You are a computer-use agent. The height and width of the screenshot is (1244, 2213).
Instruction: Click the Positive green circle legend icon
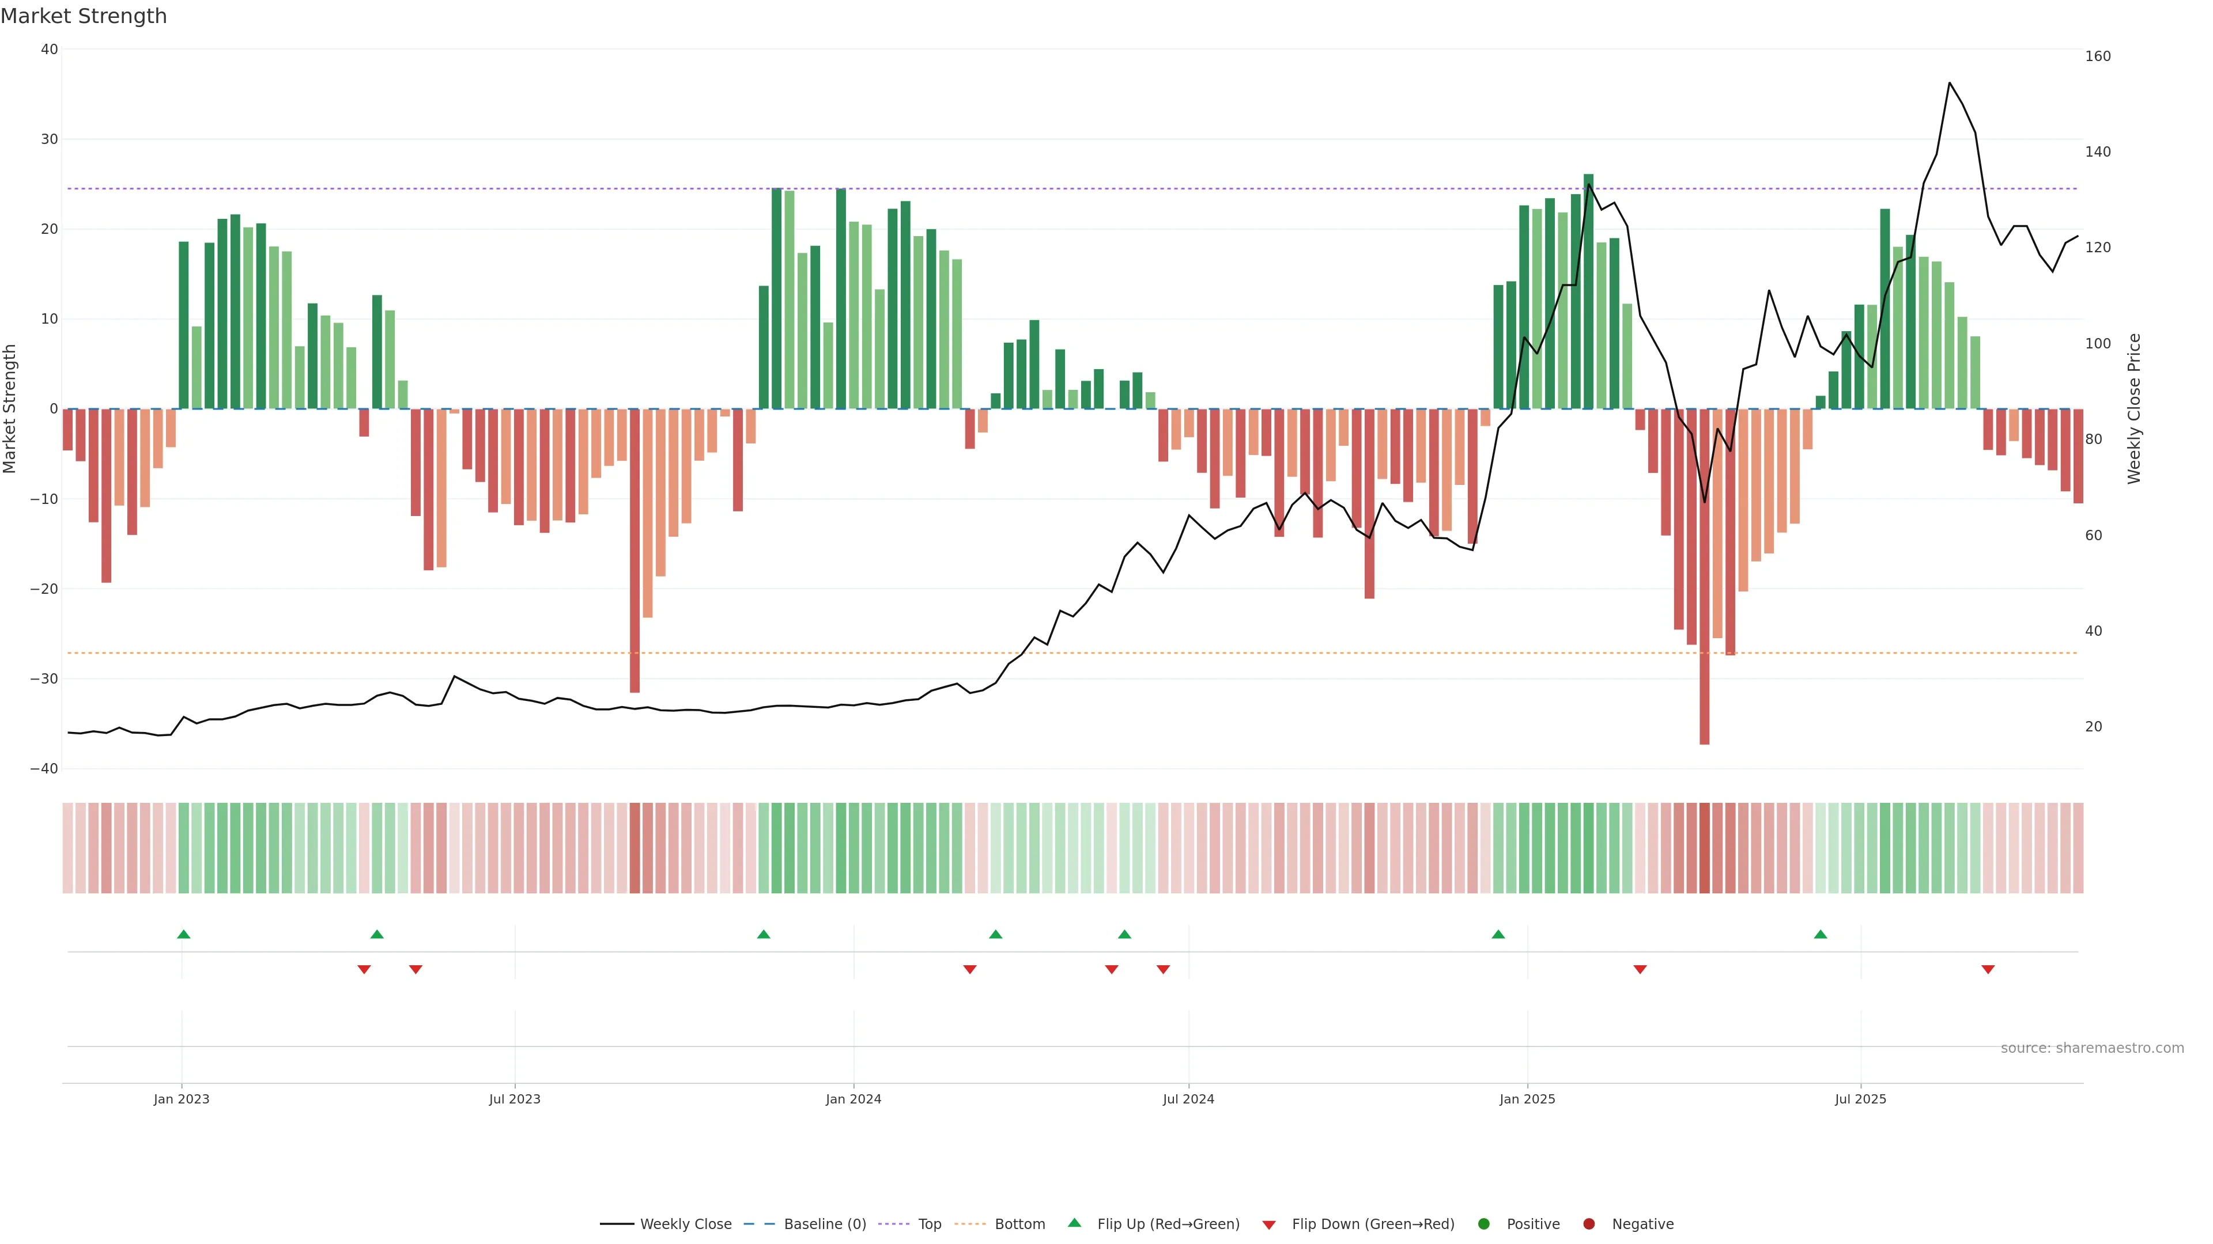(x=1483, y=1224)
